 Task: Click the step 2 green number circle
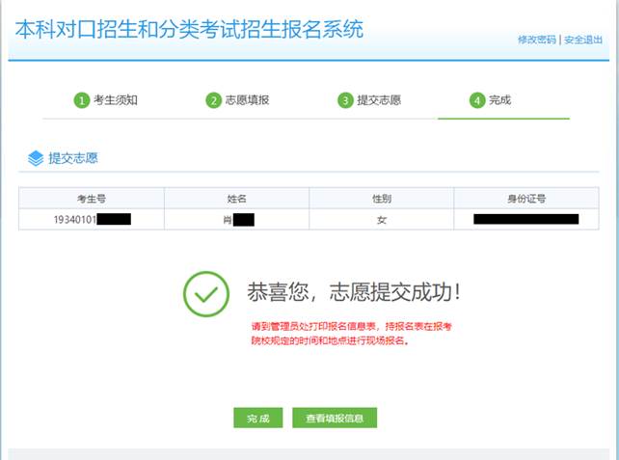(213, 100)
